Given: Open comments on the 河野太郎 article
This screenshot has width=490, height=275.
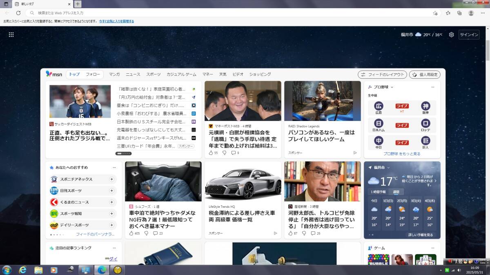Looking at the screenshot, I should tap(315, 233).
